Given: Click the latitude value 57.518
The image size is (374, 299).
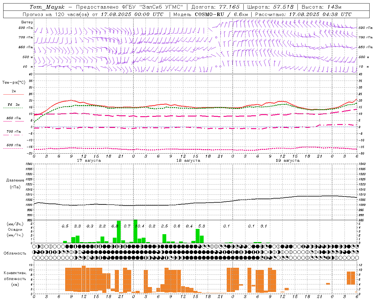Looking at the screenshot, I should pos(283,7).
